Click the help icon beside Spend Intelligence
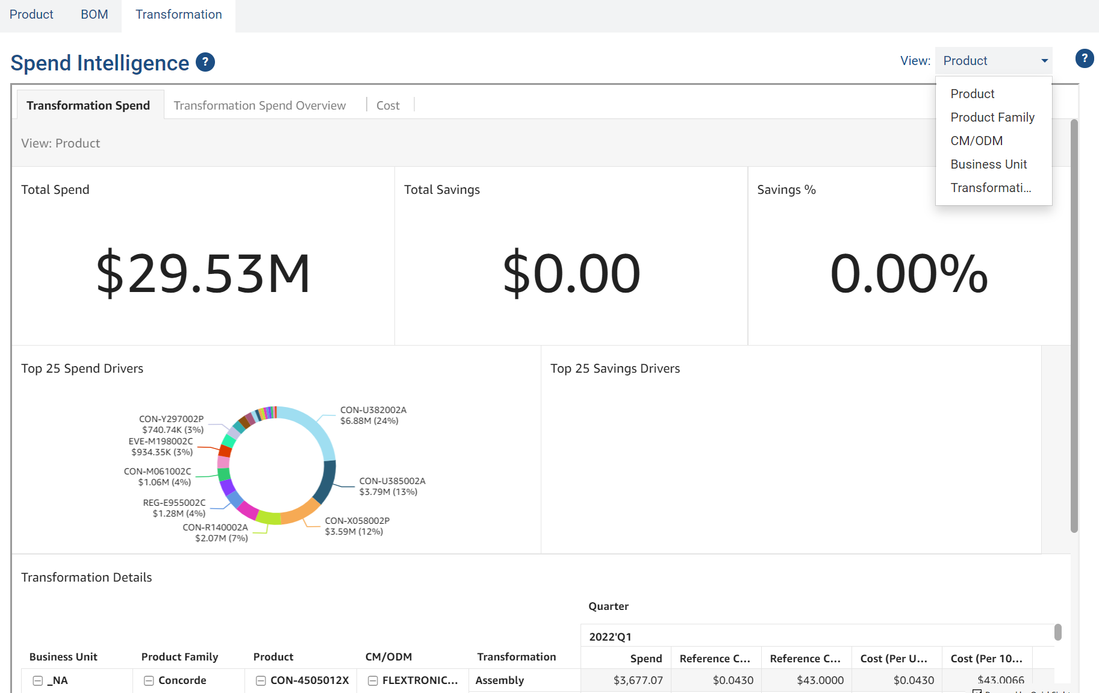The height and width of the screenshot is (693, 1099). [x=205, y=62]
